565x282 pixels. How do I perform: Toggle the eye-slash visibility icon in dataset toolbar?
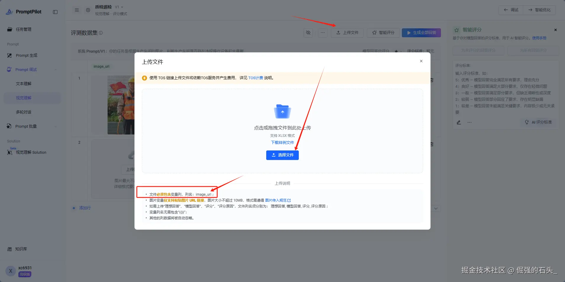pos(308,33)
